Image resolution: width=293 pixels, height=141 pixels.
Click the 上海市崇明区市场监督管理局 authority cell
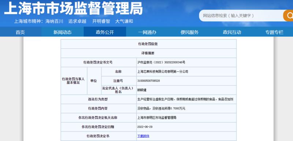[186, 118]
